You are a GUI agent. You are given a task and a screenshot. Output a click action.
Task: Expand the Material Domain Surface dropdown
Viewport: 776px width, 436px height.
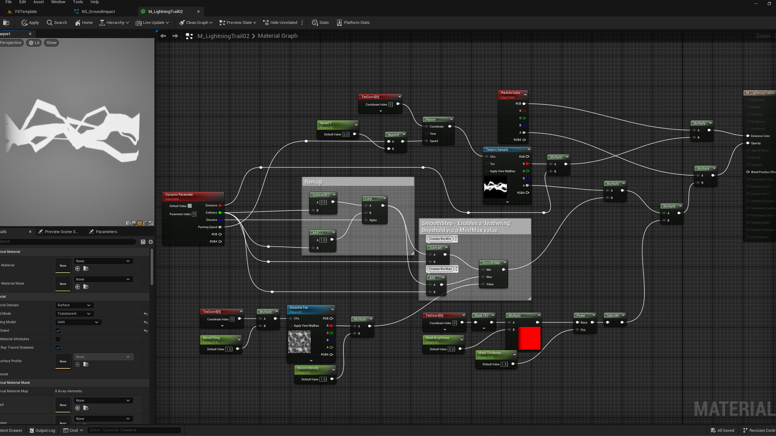point(74,305)
